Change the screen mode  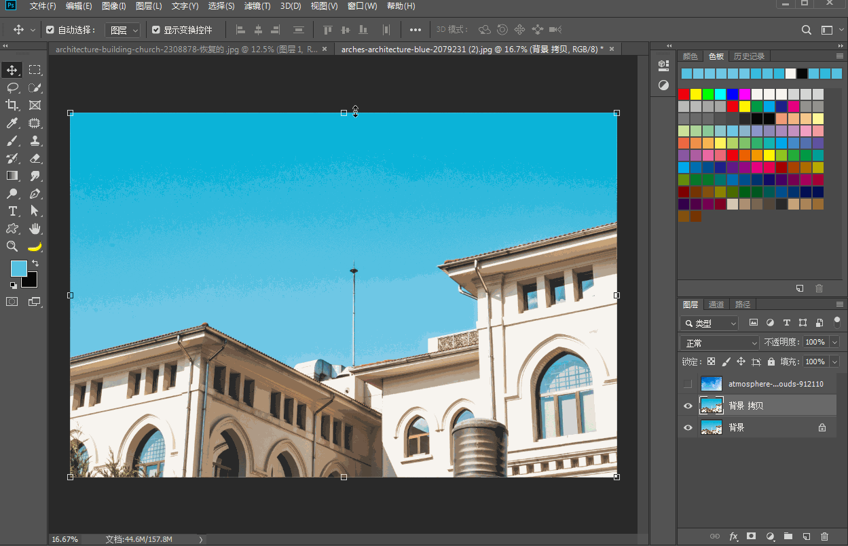pos(34,301)
